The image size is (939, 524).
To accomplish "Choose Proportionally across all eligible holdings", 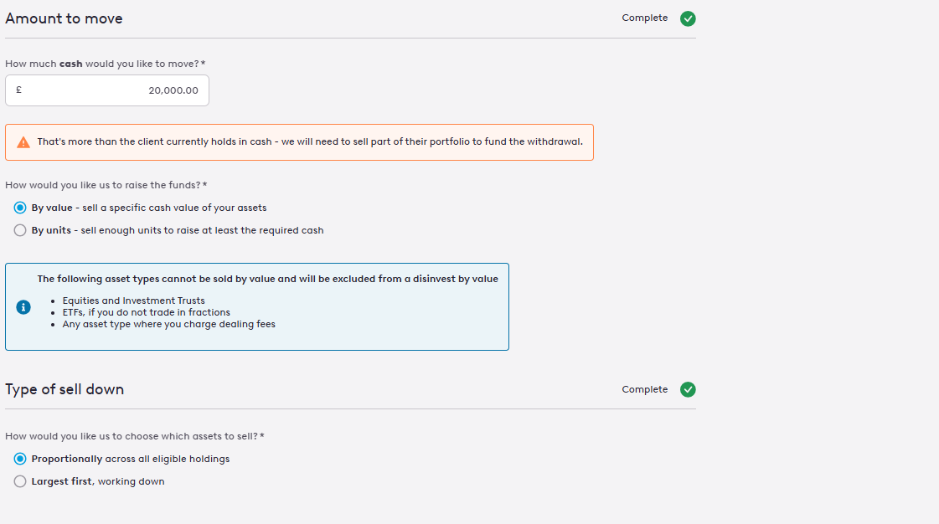I will (20, 459).
